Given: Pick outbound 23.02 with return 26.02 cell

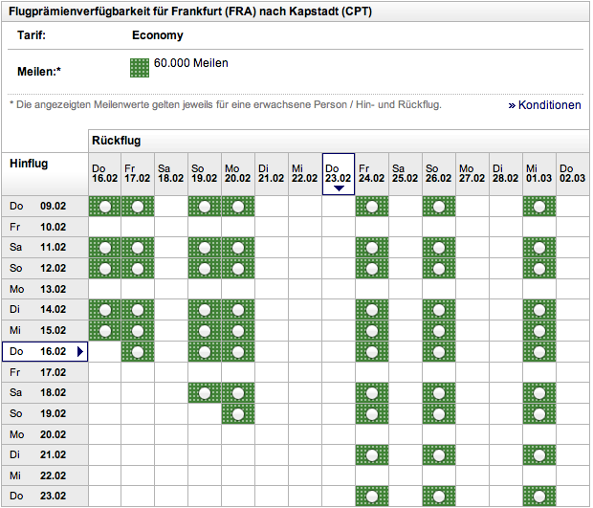Looking at the screenshot, I should click(439, 496).
